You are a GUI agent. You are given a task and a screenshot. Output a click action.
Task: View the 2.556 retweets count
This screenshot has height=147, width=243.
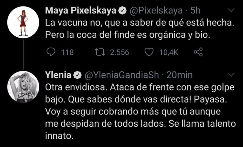[x=120, y=52]
